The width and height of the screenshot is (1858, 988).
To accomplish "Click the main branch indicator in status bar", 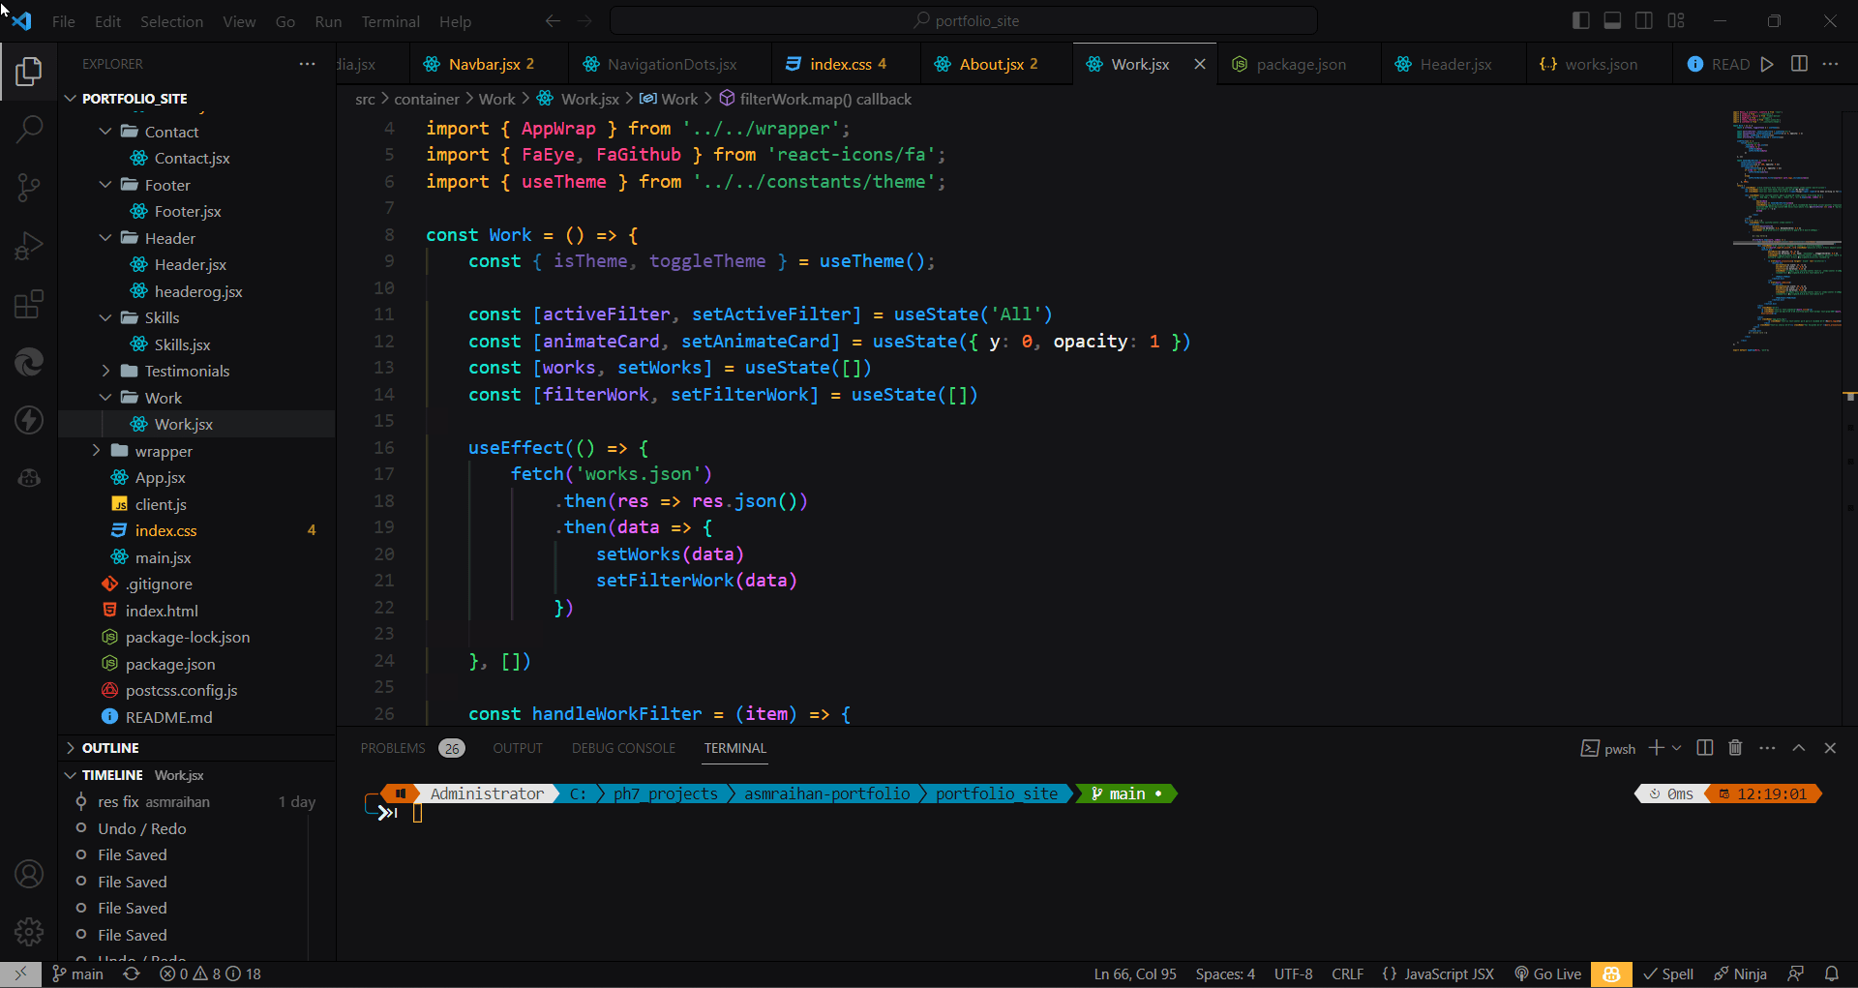I will [77, 973].
